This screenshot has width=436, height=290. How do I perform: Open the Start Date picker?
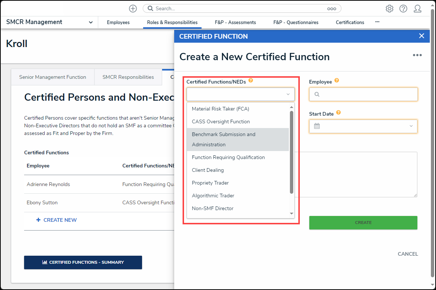363,126
